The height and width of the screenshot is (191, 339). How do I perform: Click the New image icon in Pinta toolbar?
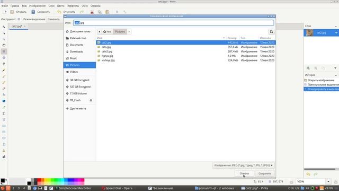5,12
